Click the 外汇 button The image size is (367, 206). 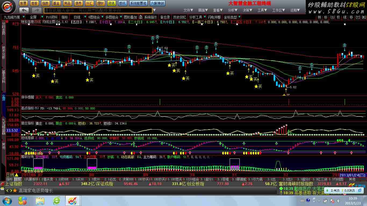(89, 3)
